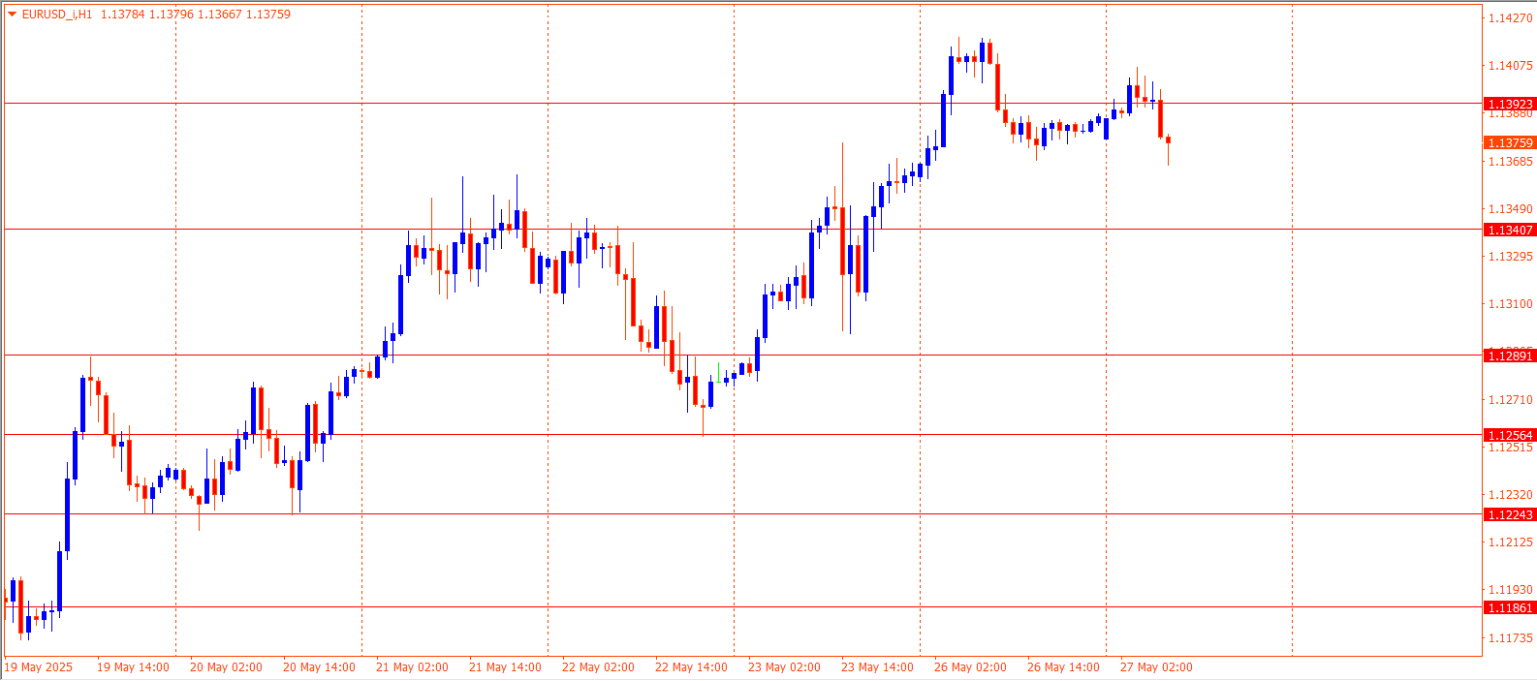Click the high value 1.13796 in header
1537x681 pixels.
[171, 15]
